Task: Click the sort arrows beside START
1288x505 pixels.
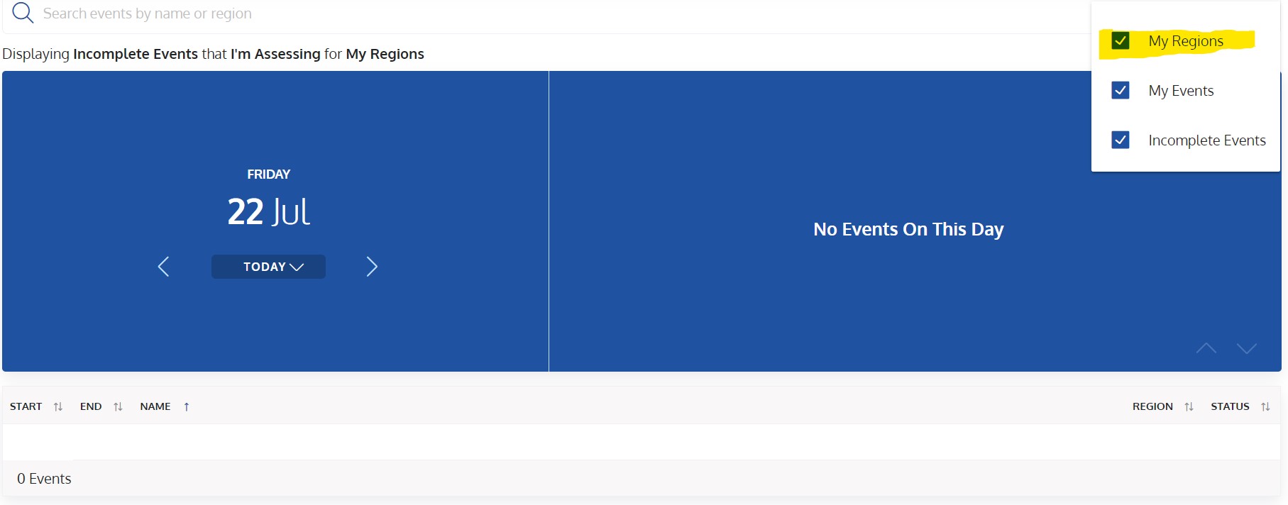Action: coord(58,406)
